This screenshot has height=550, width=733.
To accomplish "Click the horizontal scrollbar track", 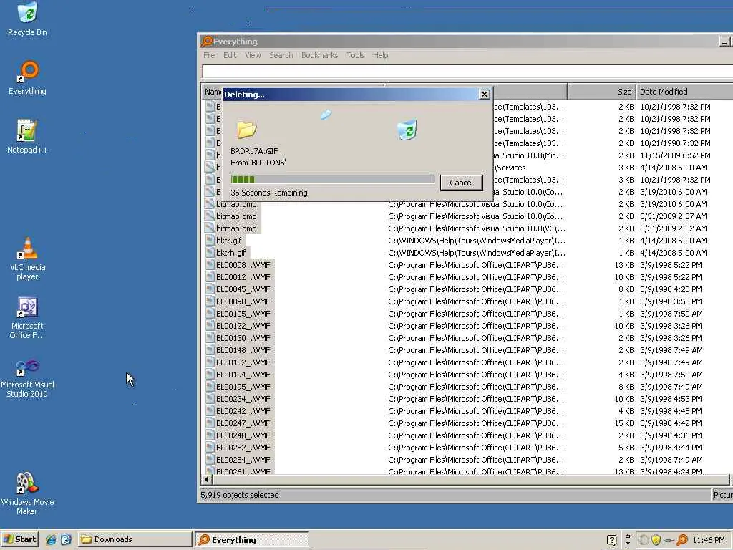I will pos(470,479).
